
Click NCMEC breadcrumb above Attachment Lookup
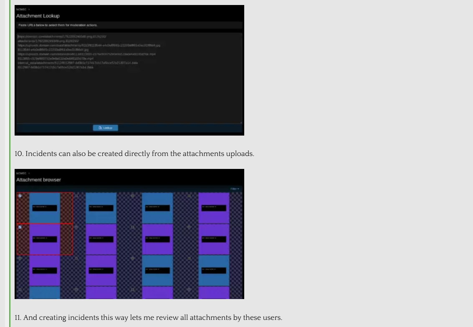21,9
